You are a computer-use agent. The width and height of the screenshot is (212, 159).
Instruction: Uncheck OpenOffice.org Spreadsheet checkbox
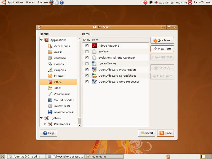pyautogui.click(x=87, y=76)
